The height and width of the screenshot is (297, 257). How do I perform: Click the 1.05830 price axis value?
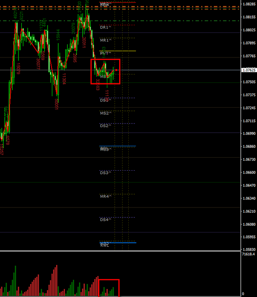[x=249, y=250]
